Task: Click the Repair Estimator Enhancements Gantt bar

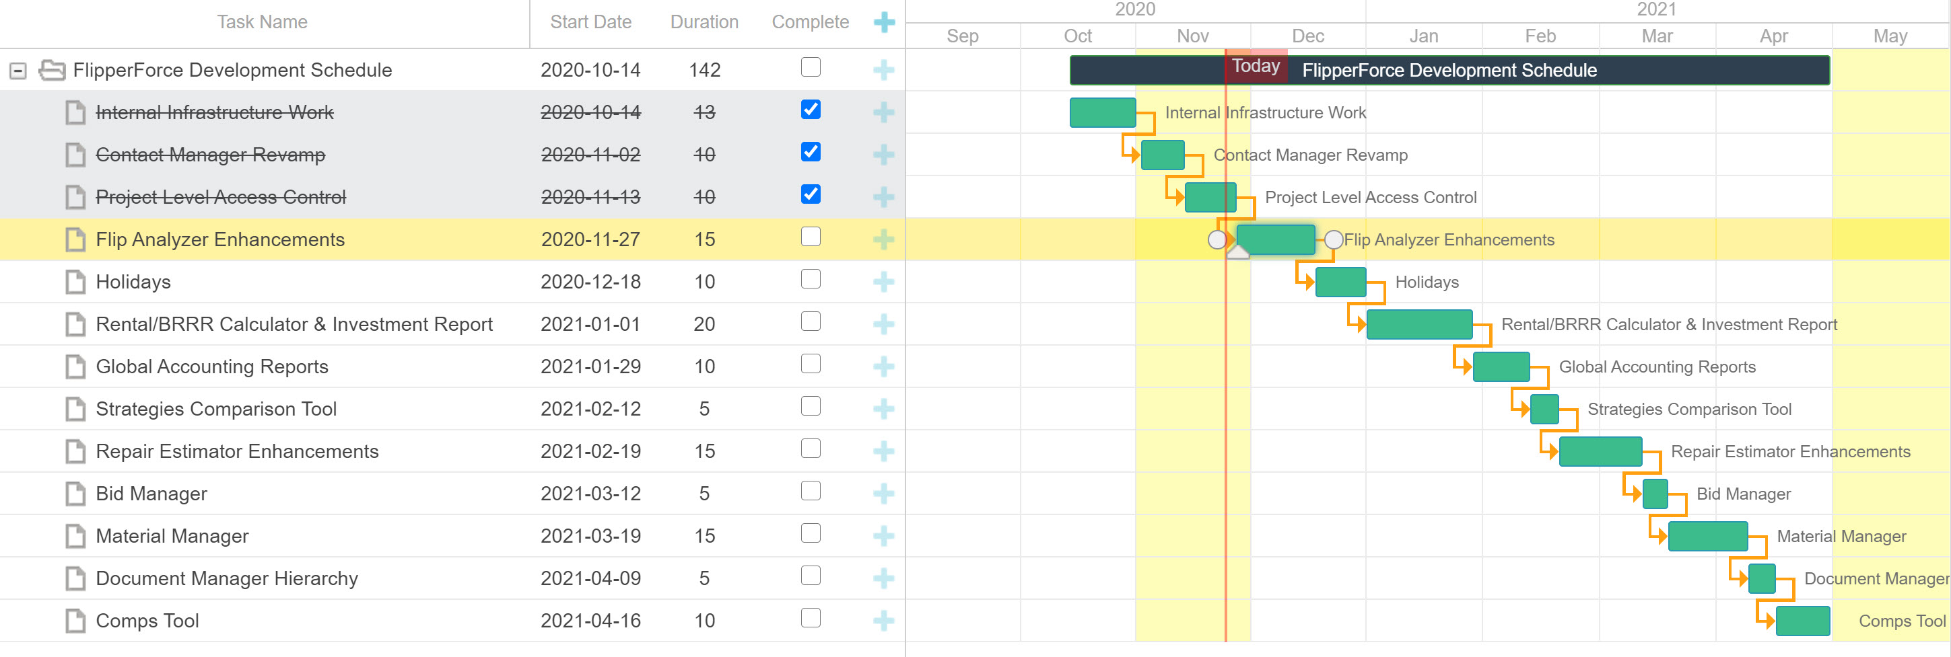Action: coord(1600,451)
